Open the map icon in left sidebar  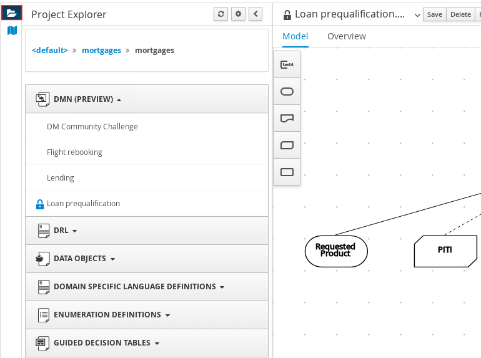[12, 30]
